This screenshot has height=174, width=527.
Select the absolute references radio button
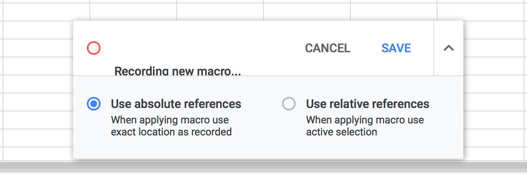point(94,104)
